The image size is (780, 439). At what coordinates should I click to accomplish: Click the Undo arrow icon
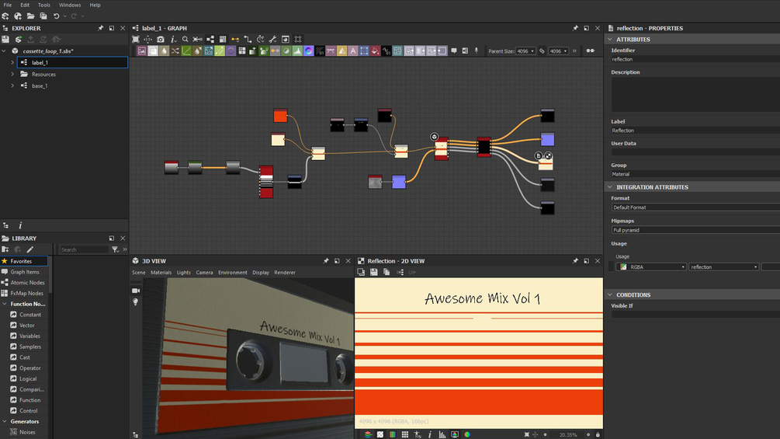click(56, 16)
